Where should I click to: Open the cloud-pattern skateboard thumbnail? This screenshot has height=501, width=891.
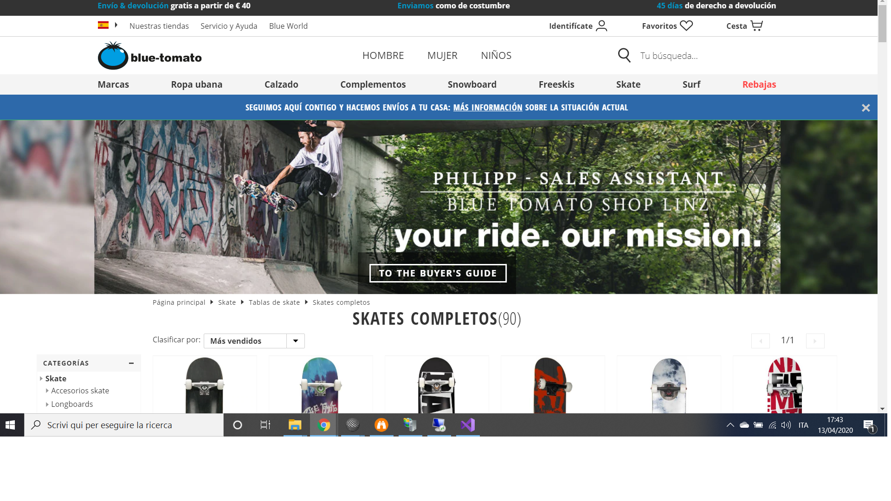pyautogui.click(x=669, y=385)
